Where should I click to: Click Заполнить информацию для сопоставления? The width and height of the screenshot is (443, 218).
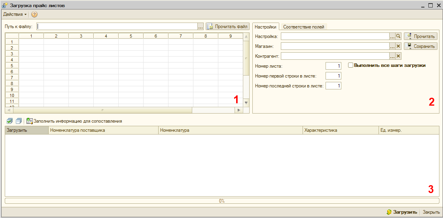pos(74,121)
